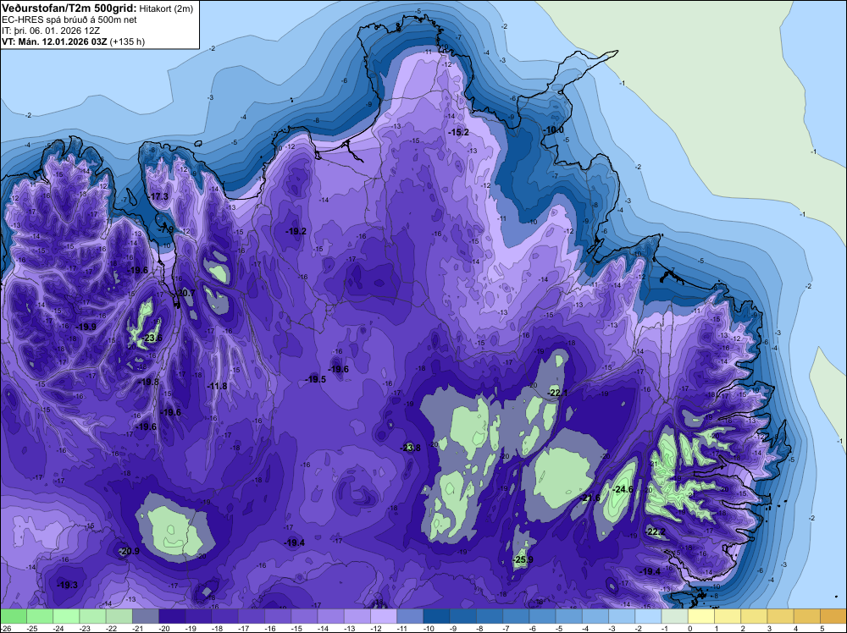Click the -19.9 temperature reading
The image size is (847, 633).
[86, 327]
